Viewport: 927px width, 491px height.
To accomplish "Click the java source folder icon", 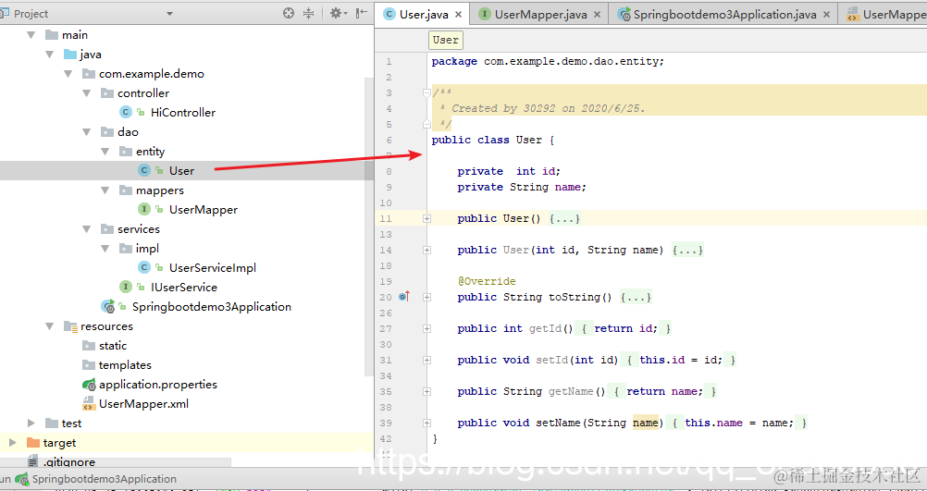I will click(x=70, y=55).
